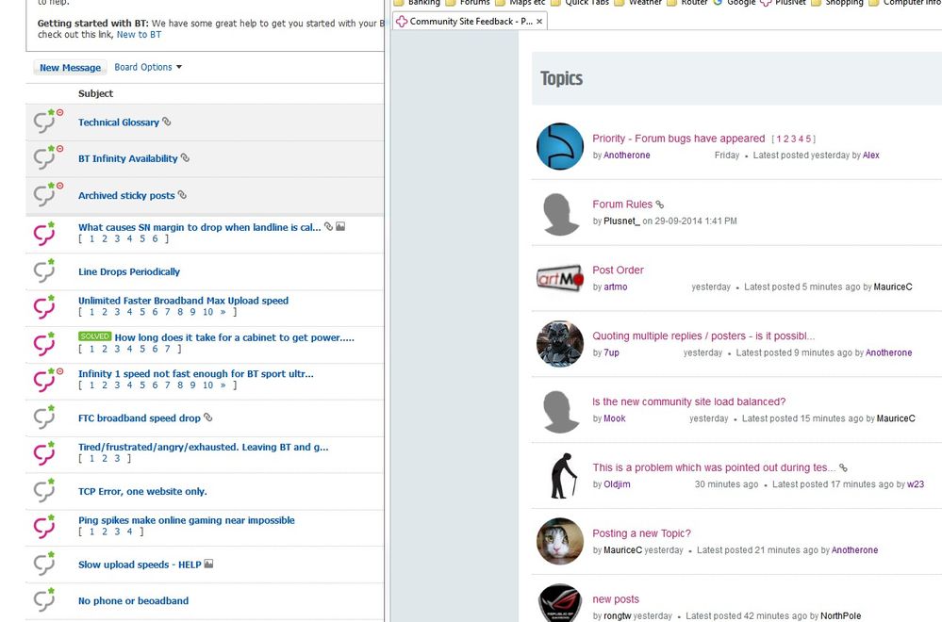
Task: Click the cat avatar beside Posting a new Topic
Action: tap(559, 541)
